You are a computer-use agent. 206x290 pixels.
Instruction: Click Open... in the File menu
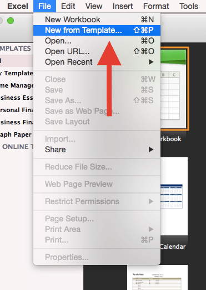click(97, 41)
